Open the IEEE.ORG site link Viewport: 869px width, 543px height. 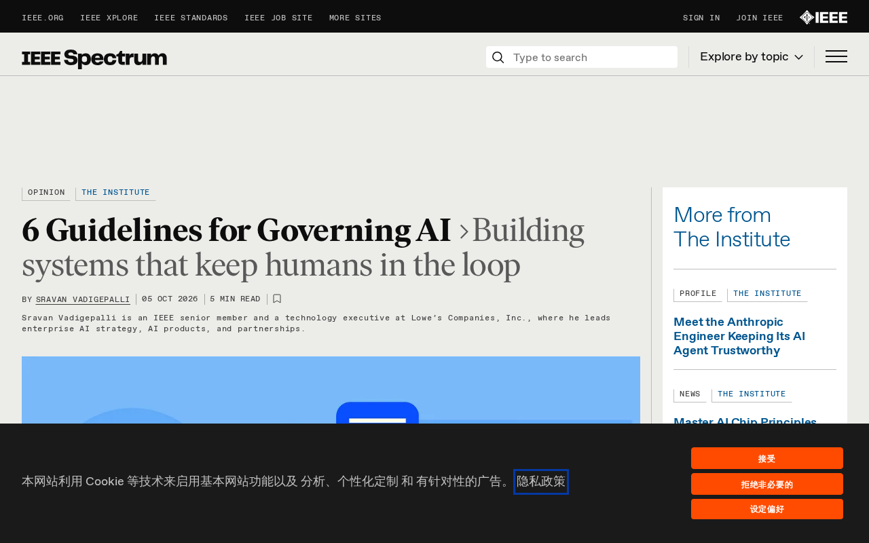(43, 18)
